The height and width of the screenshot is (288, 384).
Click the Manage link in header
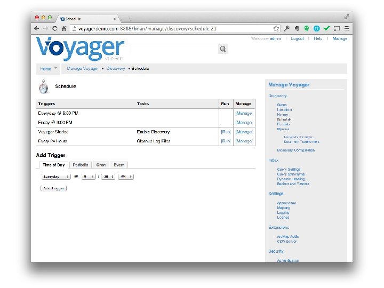[x=340, y=38]
